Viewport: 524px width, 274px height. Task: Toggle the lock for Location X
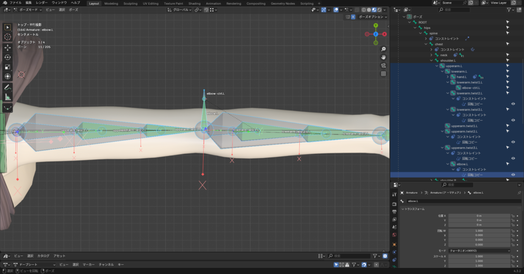pos(512,216)
